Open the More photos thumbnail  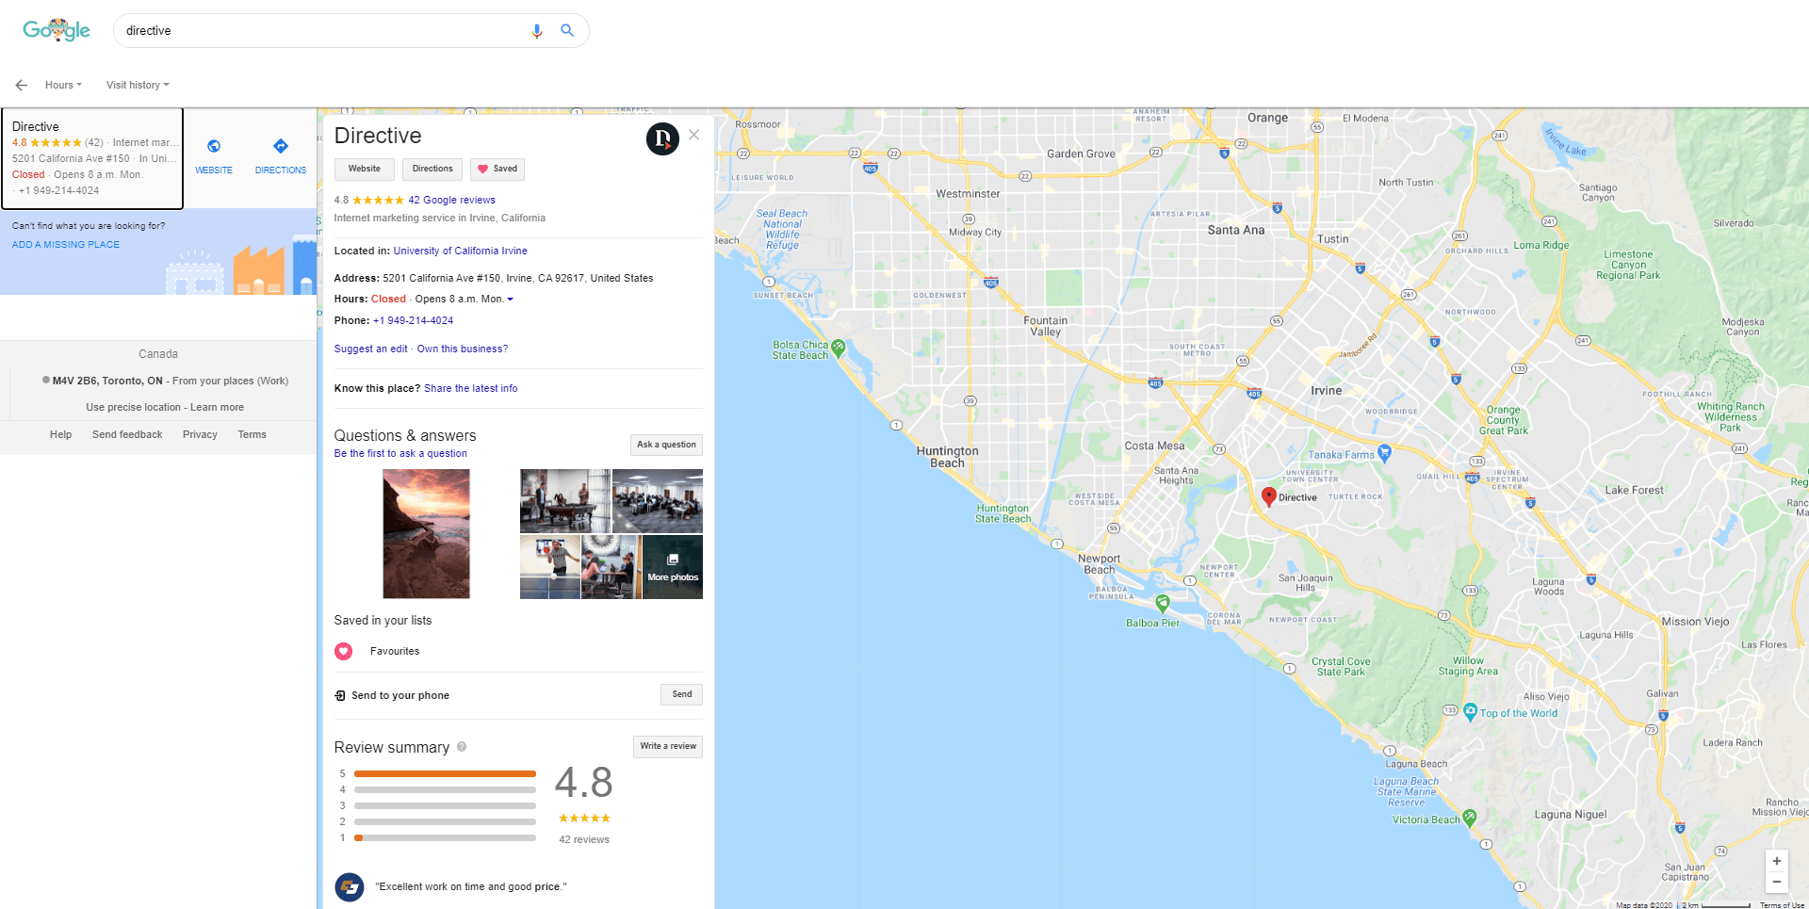[x=673, y=567]
